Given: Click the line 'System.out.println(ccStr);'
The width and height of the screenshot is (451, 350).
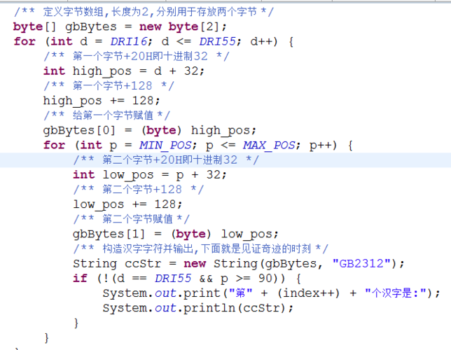Looking at the screenshot, I should pos(198,308).
